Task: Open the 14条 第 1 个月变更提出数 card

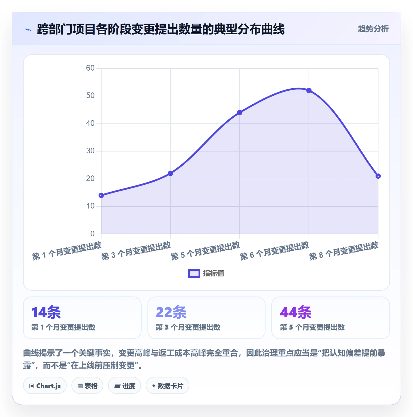Action: [82, 318]
